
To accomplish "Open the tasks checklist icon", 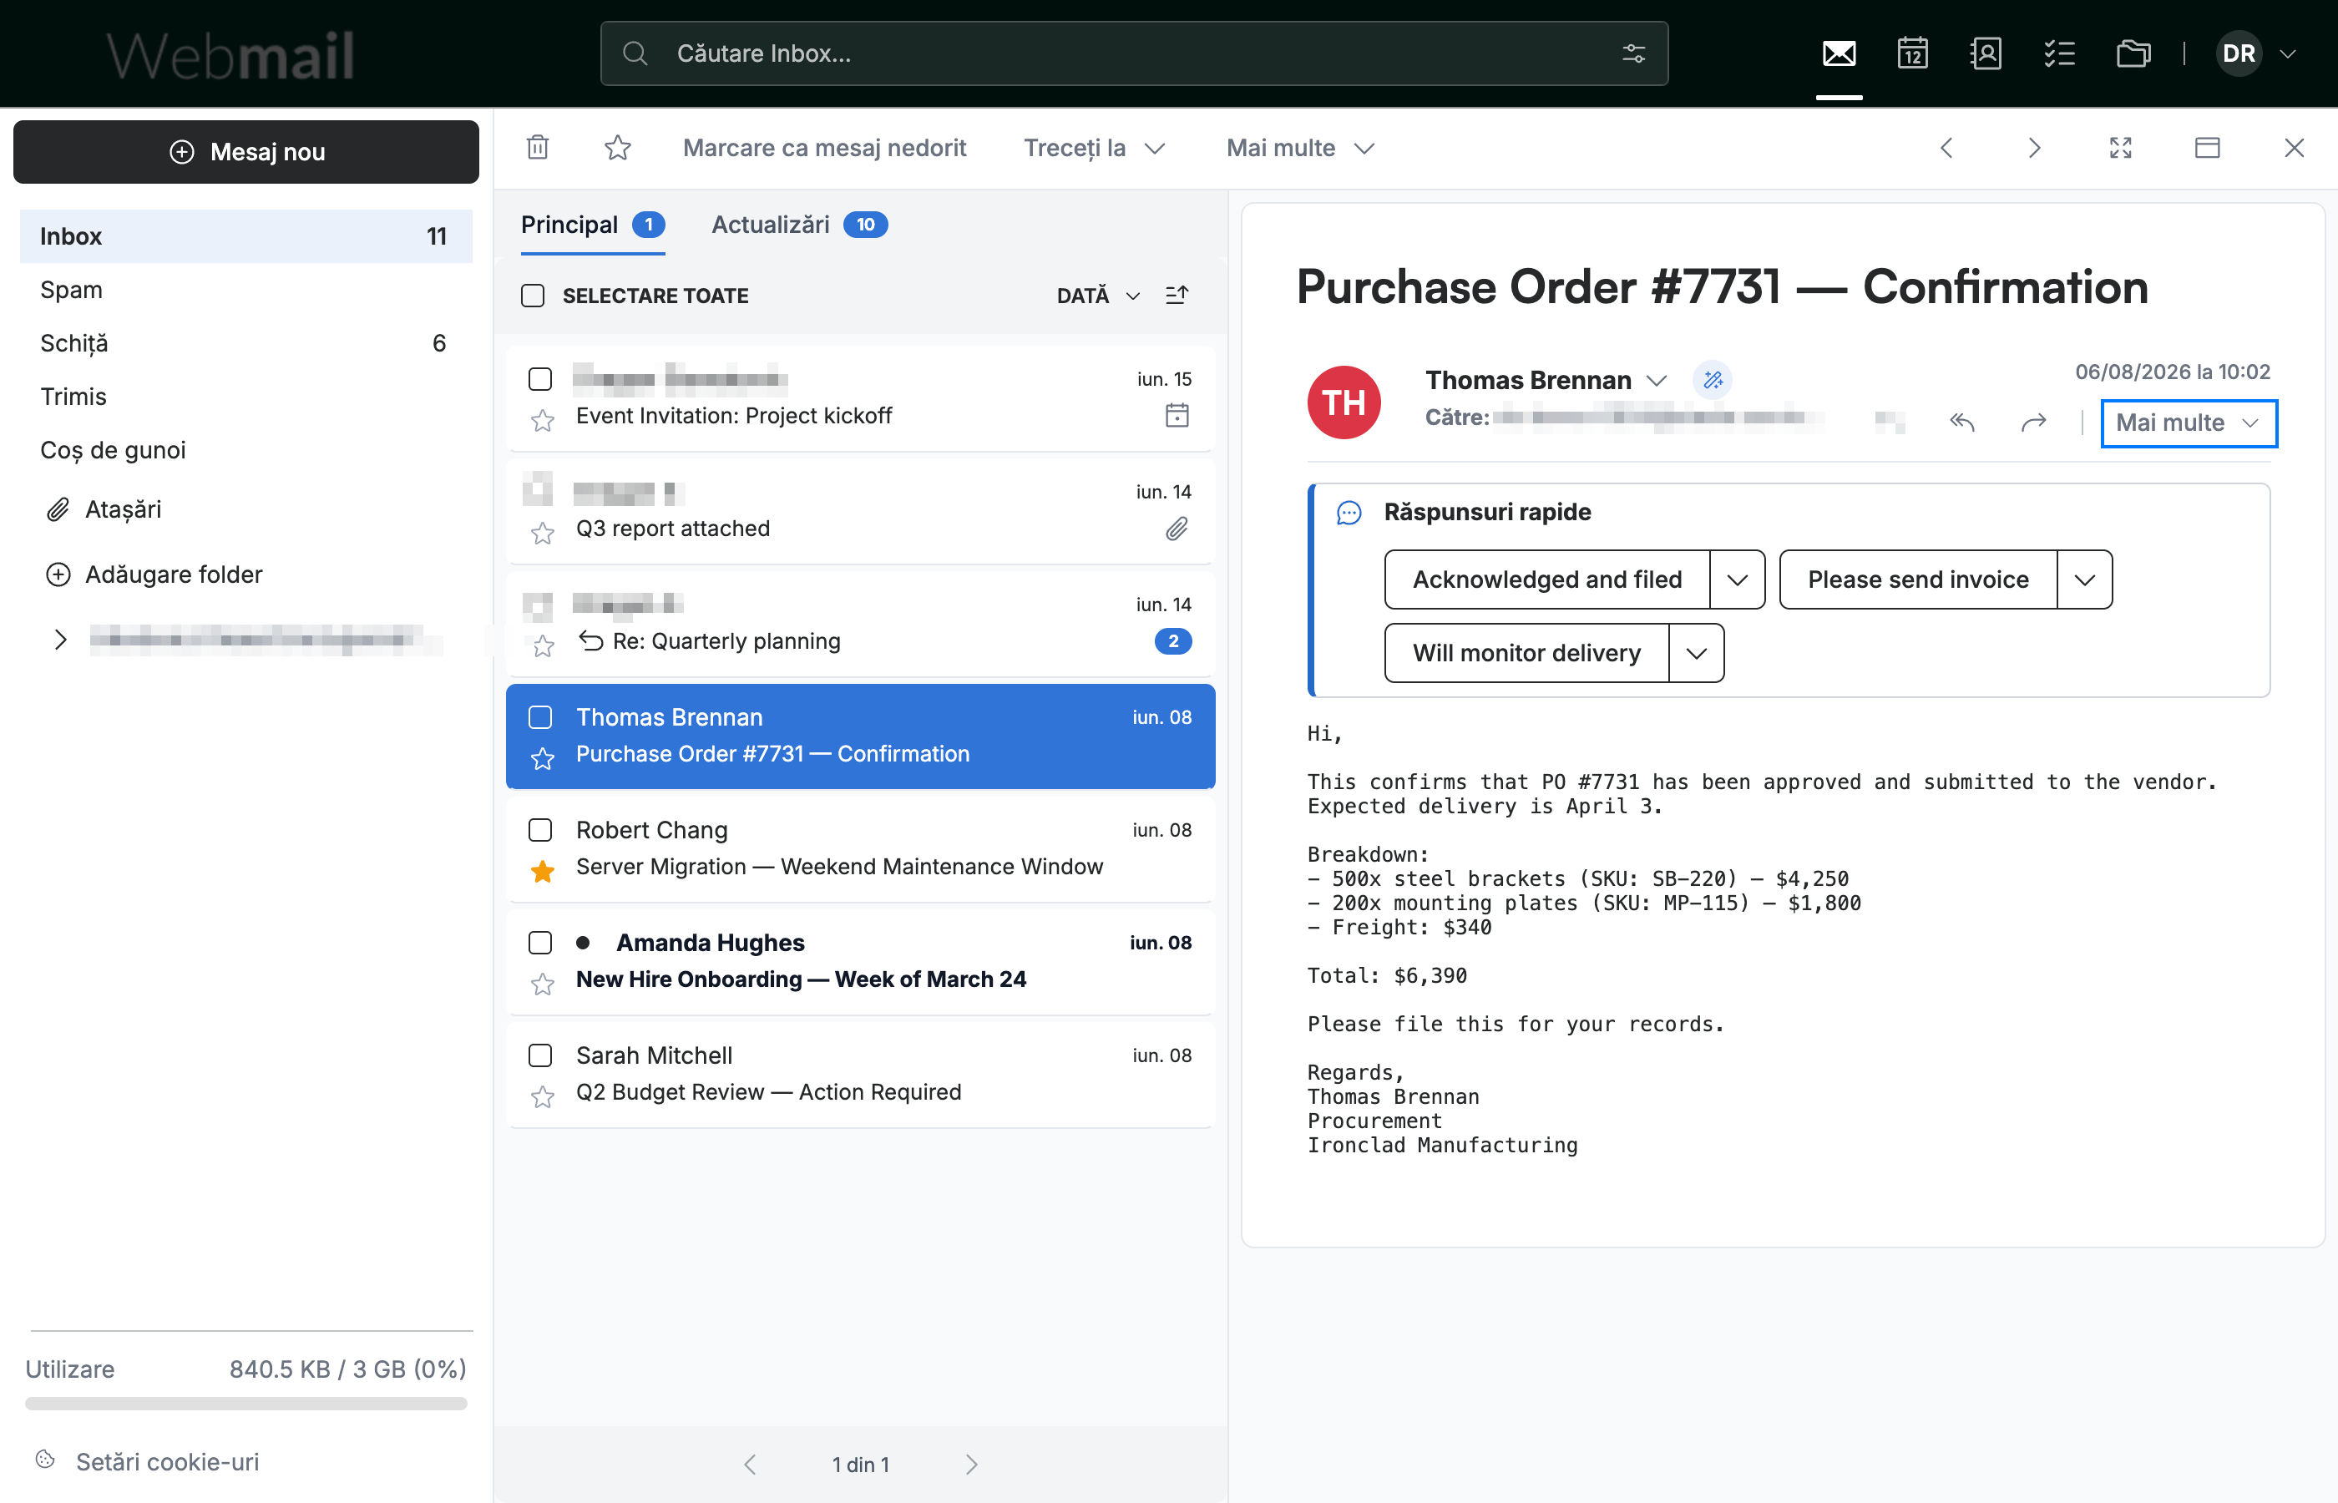I will tap(2059, 53).
